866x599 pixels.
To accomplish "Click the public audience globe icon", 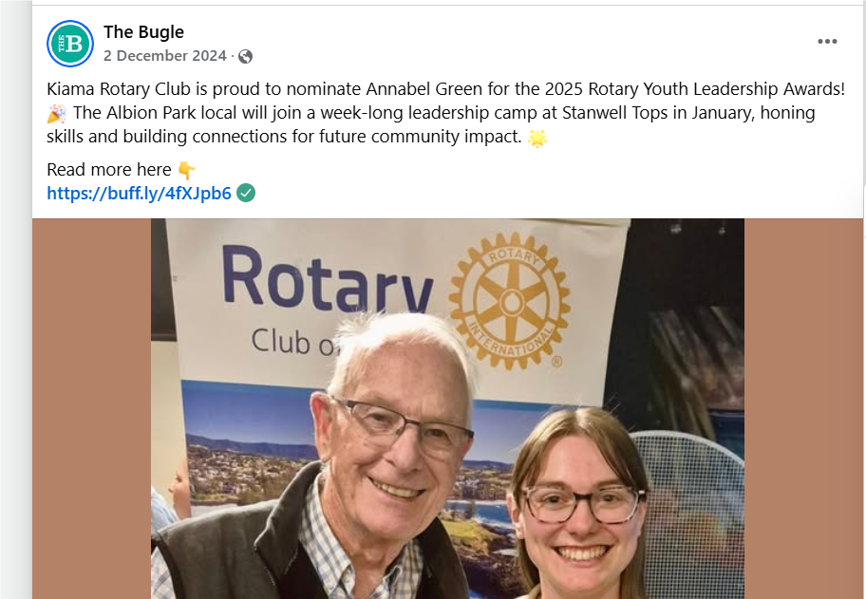I will point(245,56).
